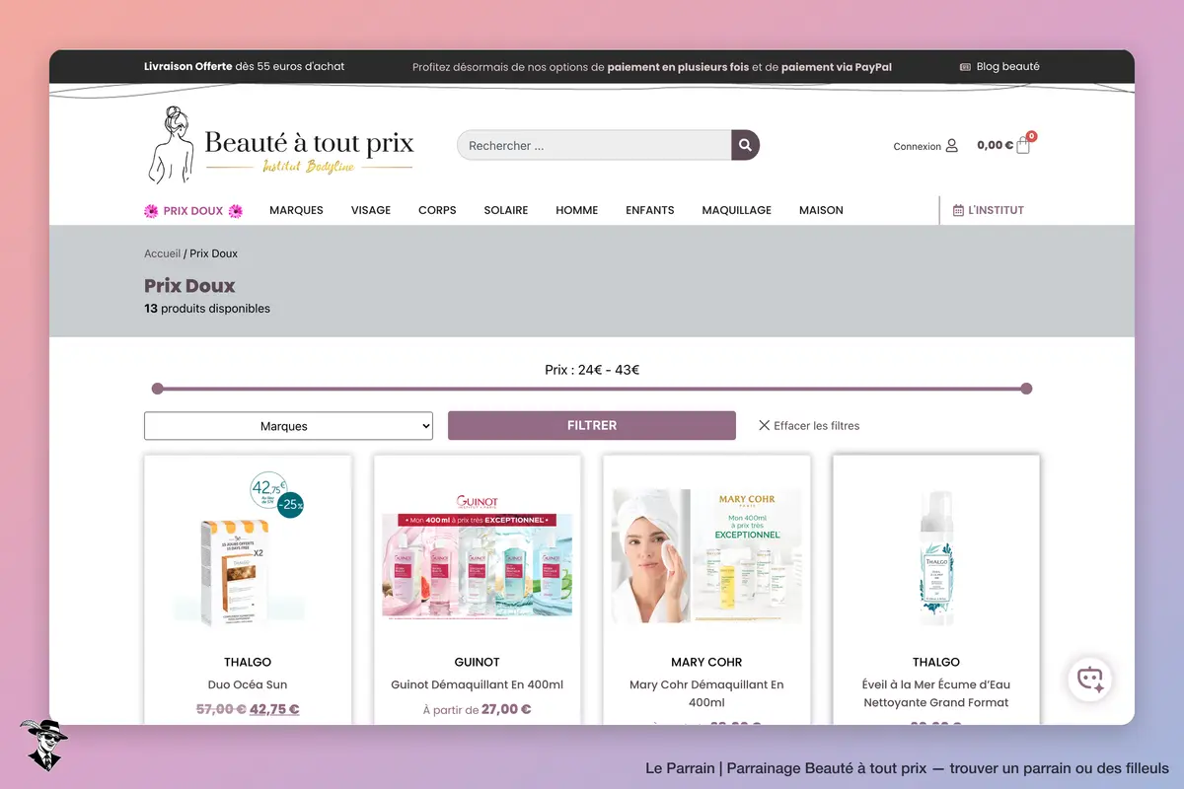Click the X icon beside Effacer les filtres

click(764, 426)
